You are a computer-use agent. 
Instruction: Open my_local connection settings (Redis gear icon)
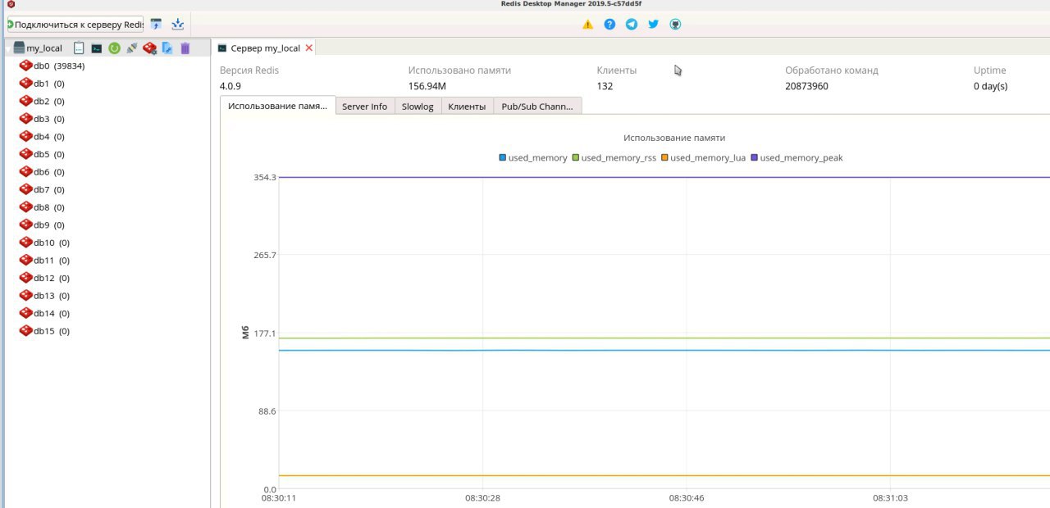[x=149, y=48]
